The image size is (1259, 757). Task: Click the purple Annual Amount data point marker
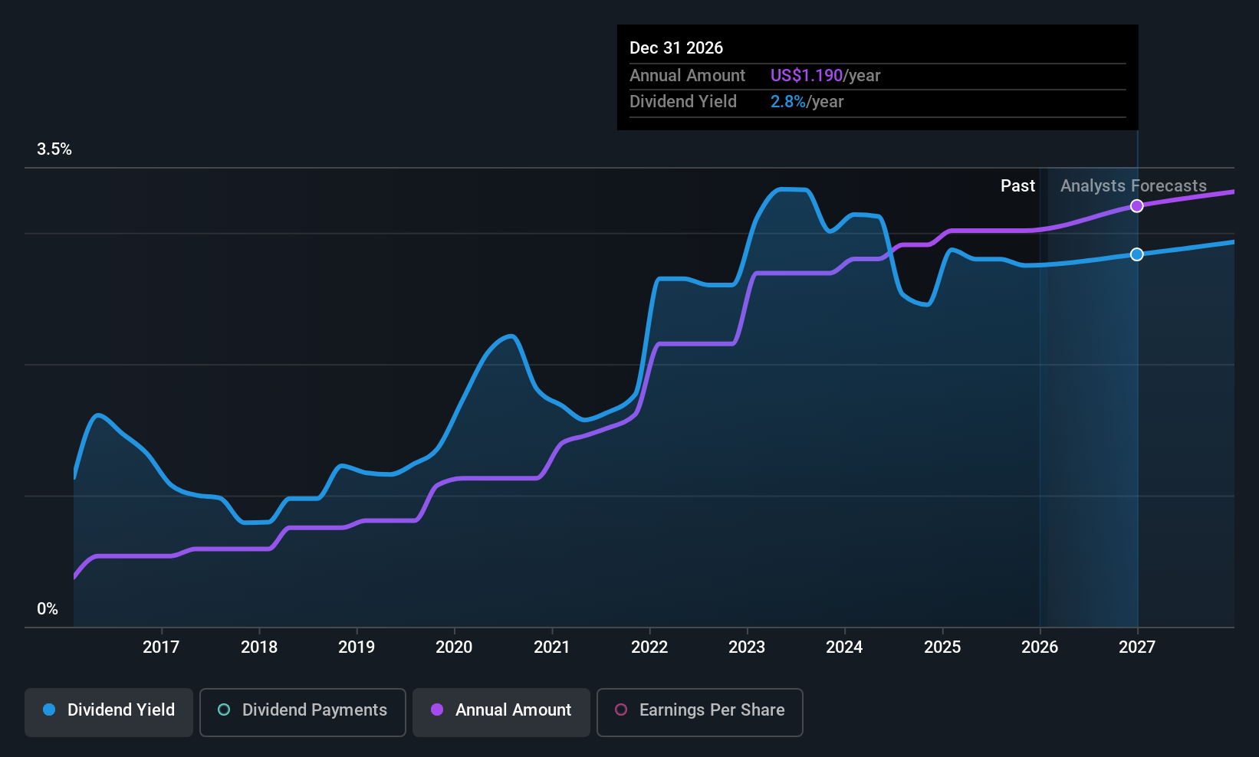pos(1137,206)
